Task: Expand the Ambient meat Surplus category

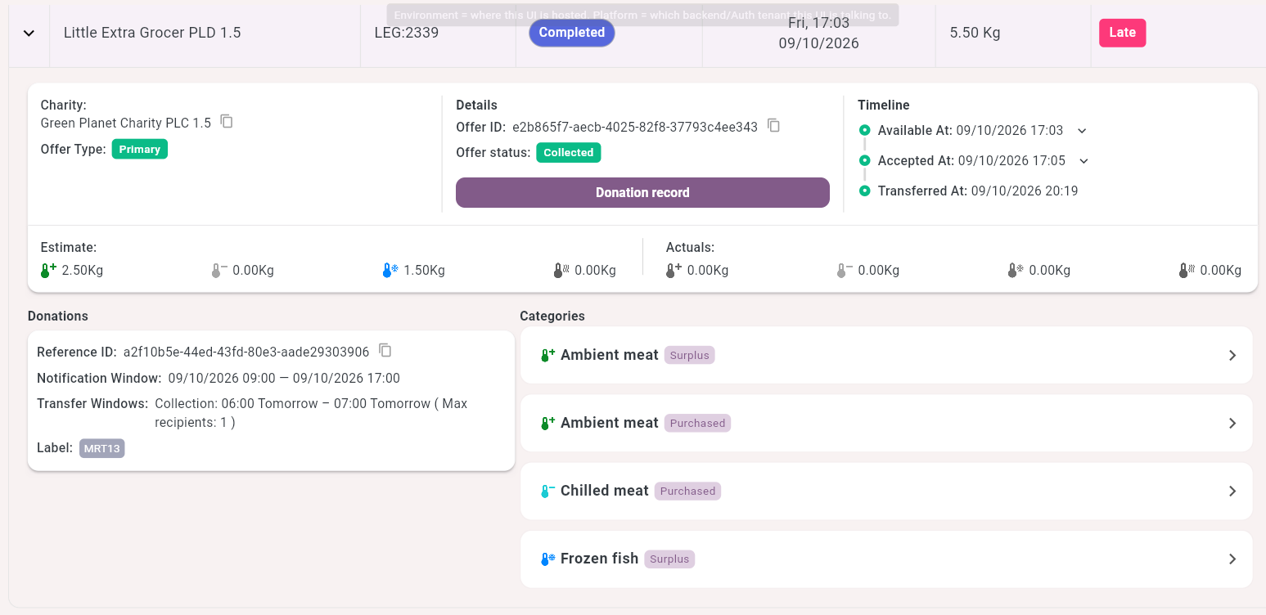Action: 1232,355
